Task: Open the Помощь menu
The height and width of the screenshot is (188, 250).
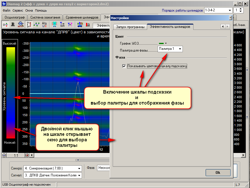Action: [x=41, y=10]
